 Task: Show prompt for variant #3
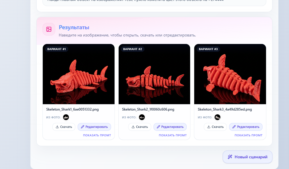point(248,135)
